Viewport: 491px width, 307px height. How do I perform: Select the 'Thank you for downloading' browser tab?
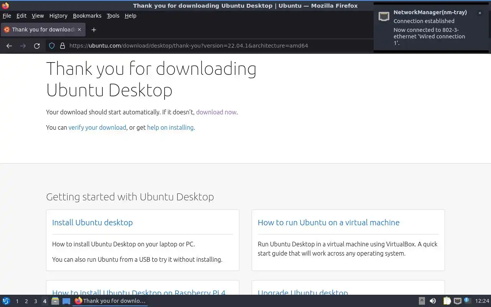(43, 30)
